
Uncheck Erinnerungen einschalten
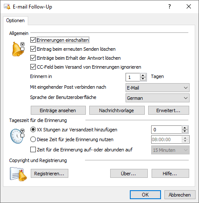pyautogui.click(x=33, y=40)
